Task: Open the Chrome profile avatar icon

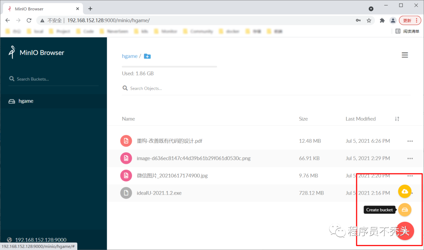Action: (x=393, y=20)
